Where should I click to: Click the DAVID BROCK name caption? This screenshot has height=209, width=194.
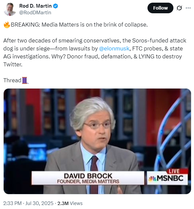click(88, 176)
